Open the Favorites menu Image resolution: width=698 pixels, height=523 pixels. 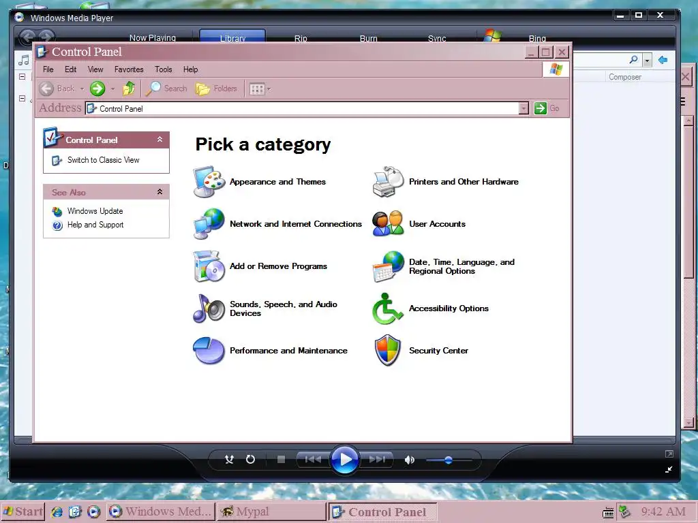129,69
